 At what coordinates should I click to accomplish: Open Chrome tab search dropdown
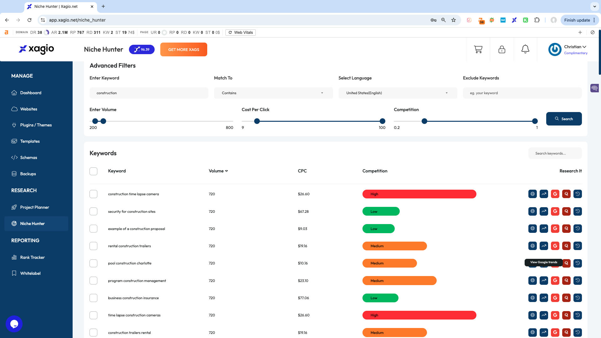(594, 6)
